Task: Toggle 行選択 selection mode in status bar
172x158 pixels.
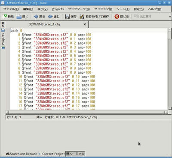Action: tap(49, 117)
